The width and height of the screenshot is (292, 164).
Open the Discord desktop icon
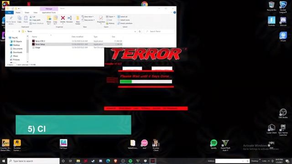coord(283,21)
